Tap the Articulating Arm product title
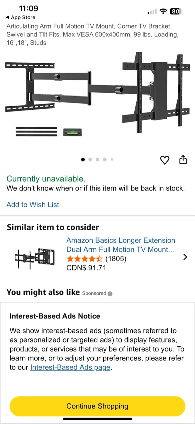 coord(92,34)
